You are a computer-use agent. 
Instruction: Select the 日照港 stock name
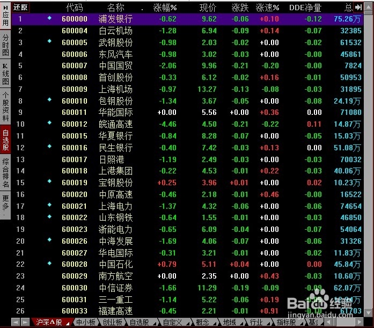[x=112, y=159]
